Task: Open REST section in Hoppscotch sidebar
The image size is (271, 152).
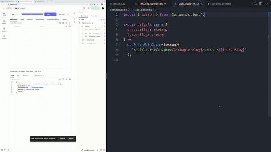Action: (x=4, y=14)
